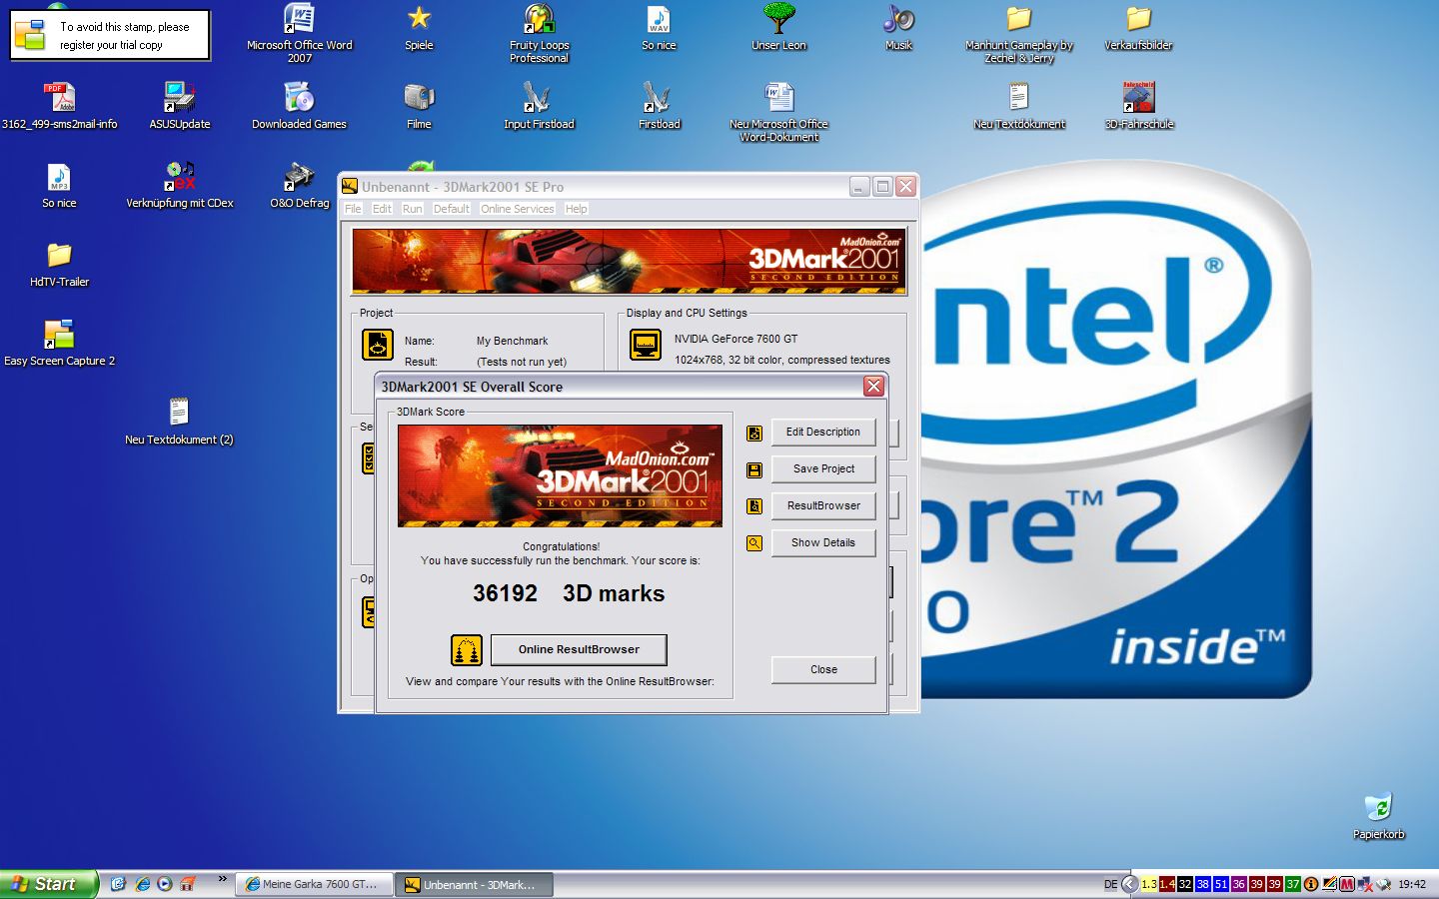This screenshot has height=899, width=1439.
Task: Click the yellow icon beside Online ResultBrowser
Action: tap(467, 650)
